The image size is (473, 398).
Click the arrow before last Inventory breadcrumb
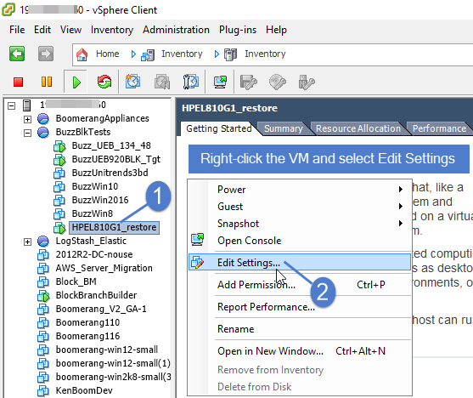tap(217, 54)
